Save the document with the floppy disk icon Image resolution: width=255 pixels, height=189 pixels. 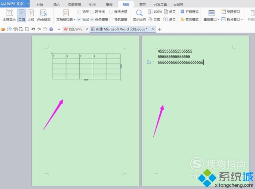tap(9, 29)
